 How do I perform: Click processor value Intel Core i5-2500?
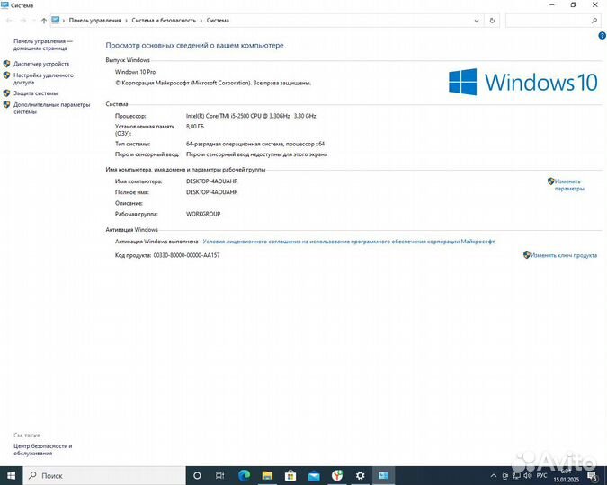[251, 116]
